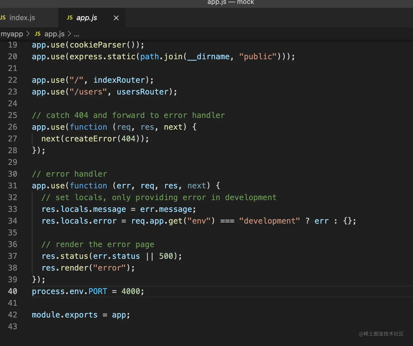
Task: Click the JS file icon on the app.js tab
Action: [70, 18]
